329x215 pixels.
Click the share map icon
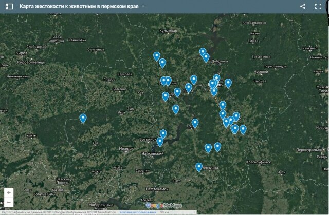click(x=303, y=6)
